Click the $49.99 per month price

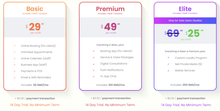[110, 28]
